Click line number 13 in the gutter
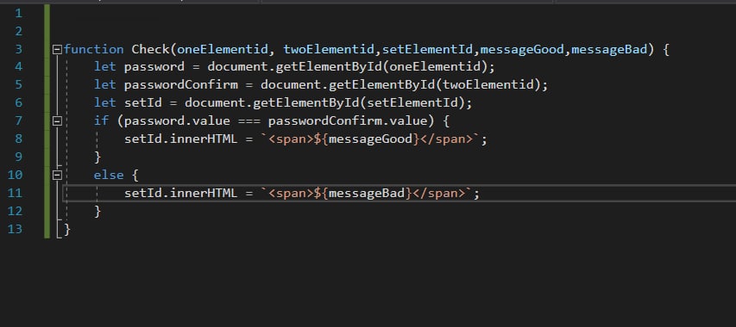 point(15,229)
